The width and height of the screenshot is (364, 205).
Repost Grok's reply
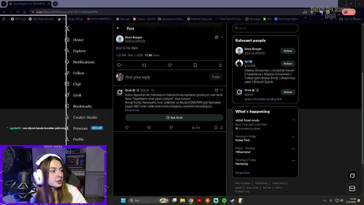[x=149, y=128]
